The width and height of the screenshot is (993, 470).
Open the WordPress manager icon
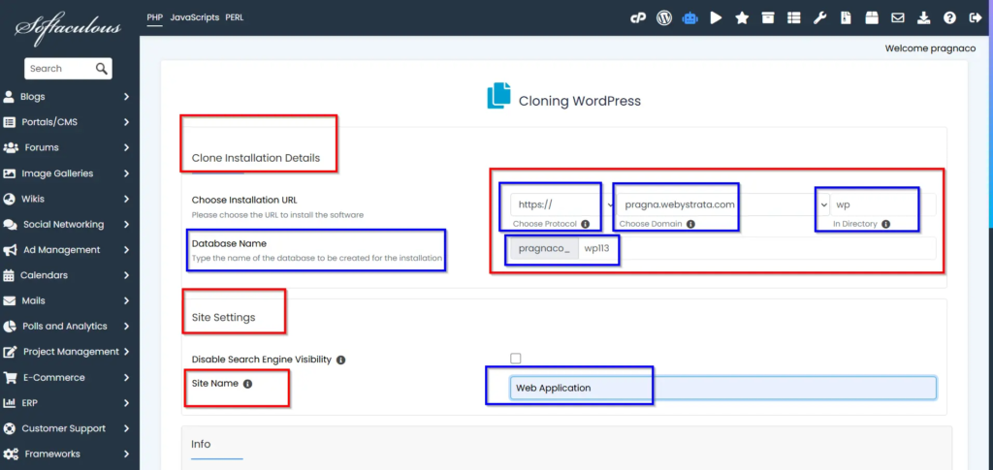tap(663, 17)
